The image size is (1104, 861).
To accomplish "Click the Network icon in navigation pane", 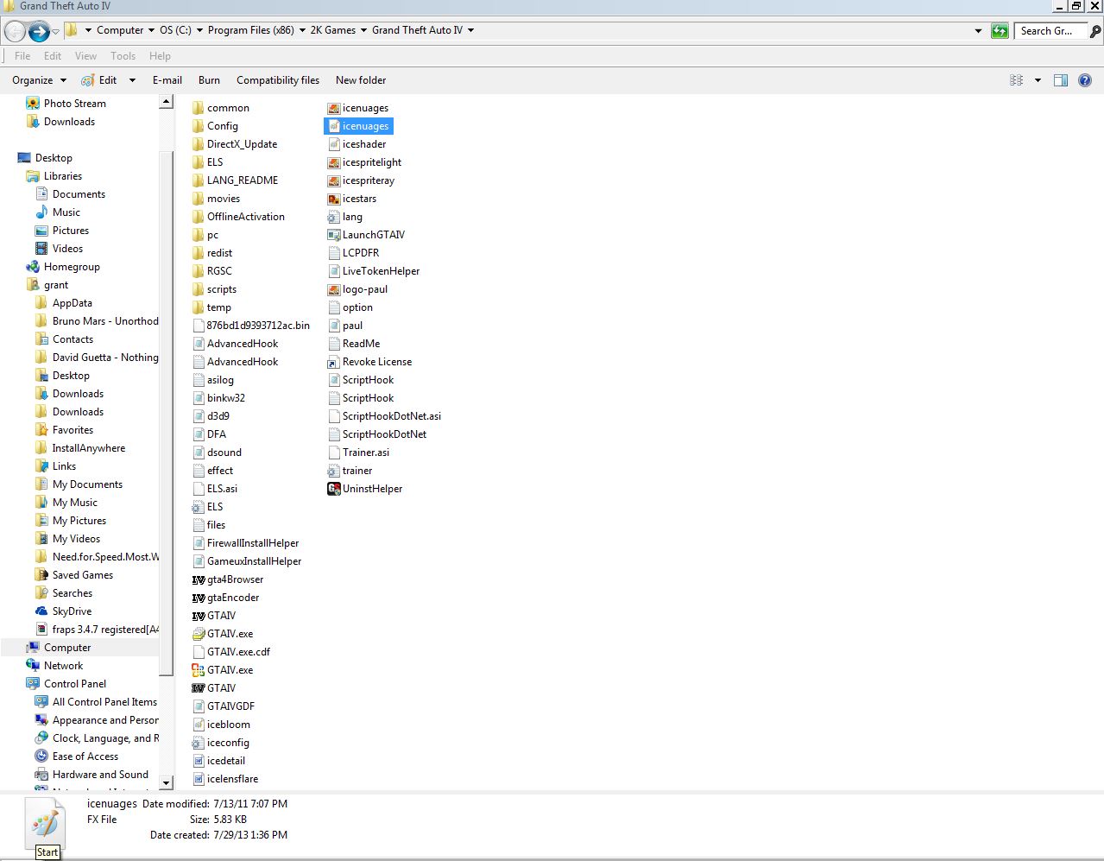I will pos(33,666).
